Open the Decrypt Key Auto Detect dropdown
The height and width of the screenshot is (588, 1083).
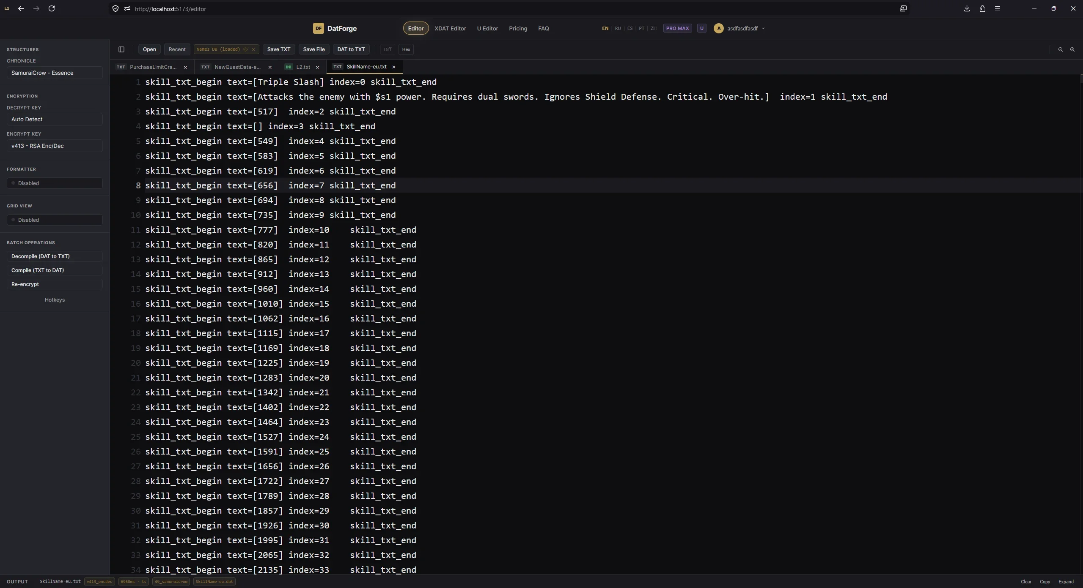[55, 119]
